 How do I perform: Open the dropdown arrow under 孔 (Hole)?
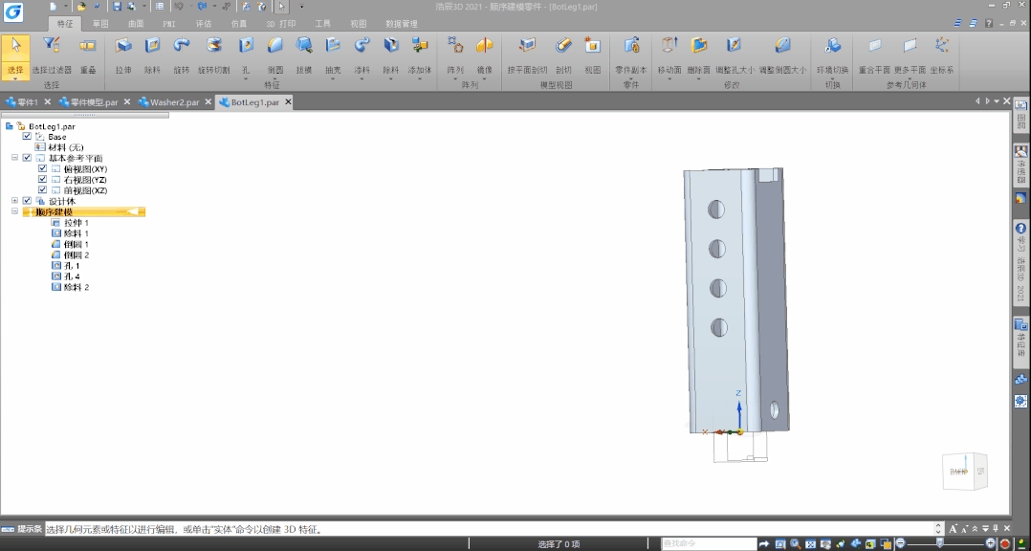pos(246,78)
